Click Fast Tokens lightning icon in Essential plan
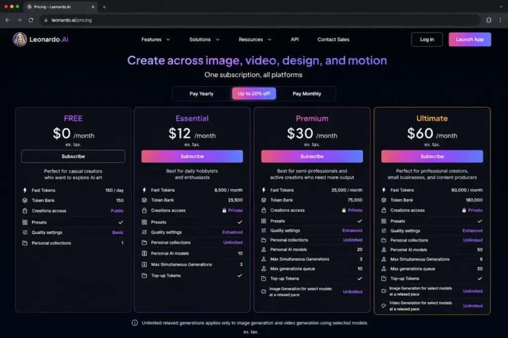This screenshot has width=508, height=338. tap(144, 190)
